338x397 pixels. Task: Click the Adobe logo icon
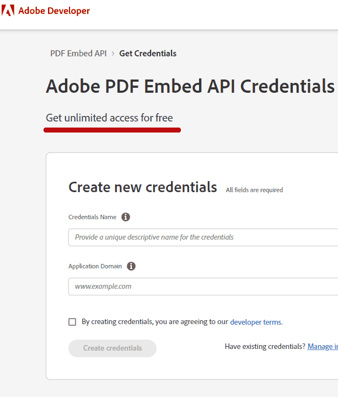coord(8,10)
